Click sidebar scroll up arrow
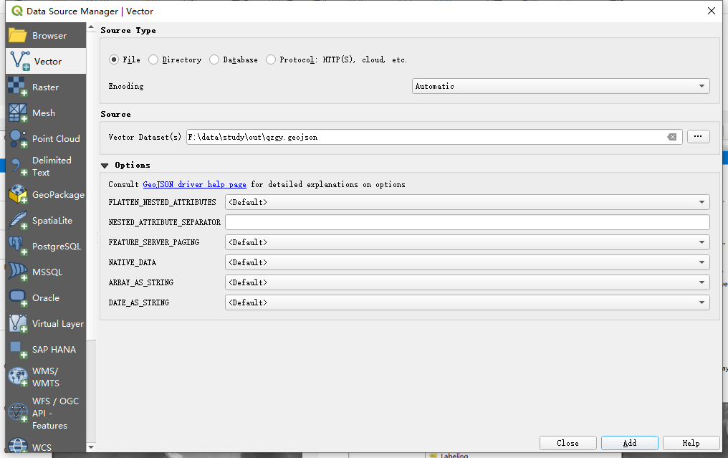Viewport: 728px width, 458px height. 91,27
